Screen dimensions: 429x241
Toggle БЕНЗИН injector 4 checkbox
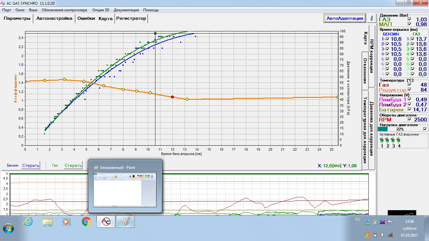pyautogui.click(x=388, y=54)
